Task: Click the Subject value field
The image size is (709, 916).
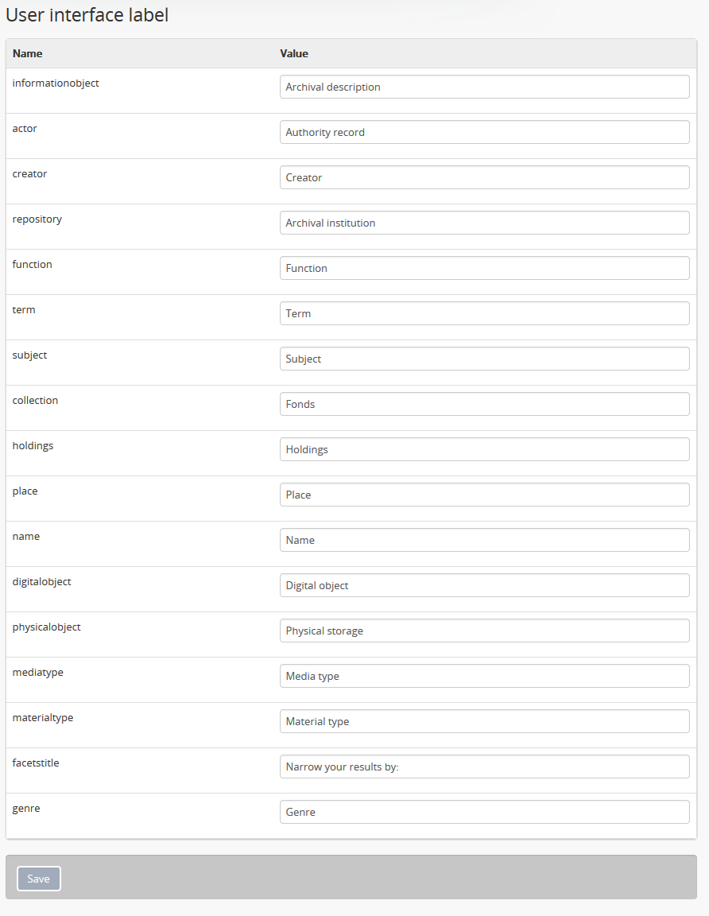Action: click(x=484, y=359)
